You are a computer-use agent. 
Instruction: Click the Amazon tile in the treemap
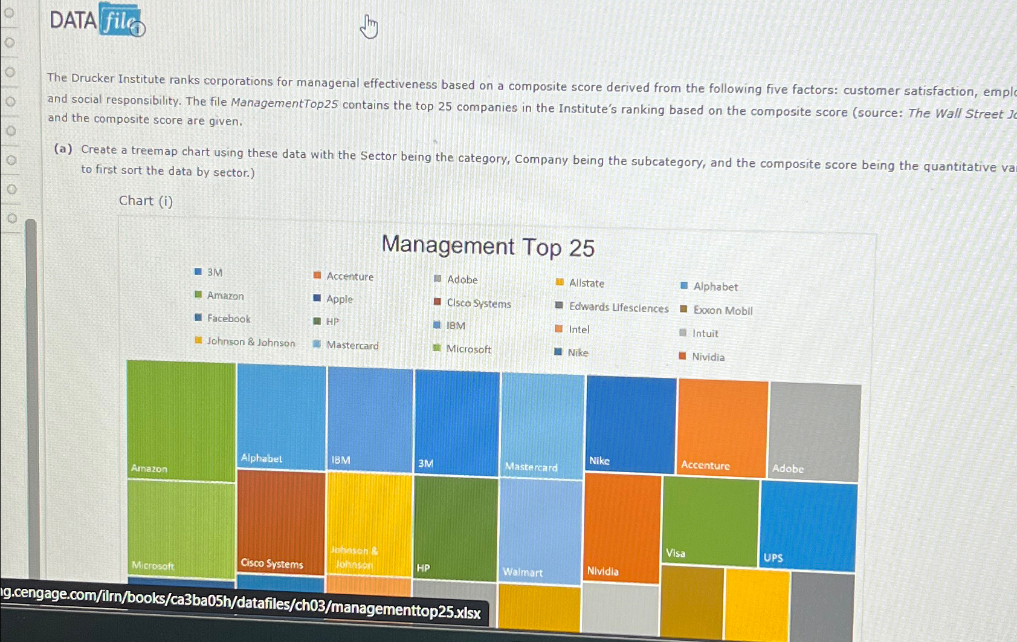(x=181, y=421)
